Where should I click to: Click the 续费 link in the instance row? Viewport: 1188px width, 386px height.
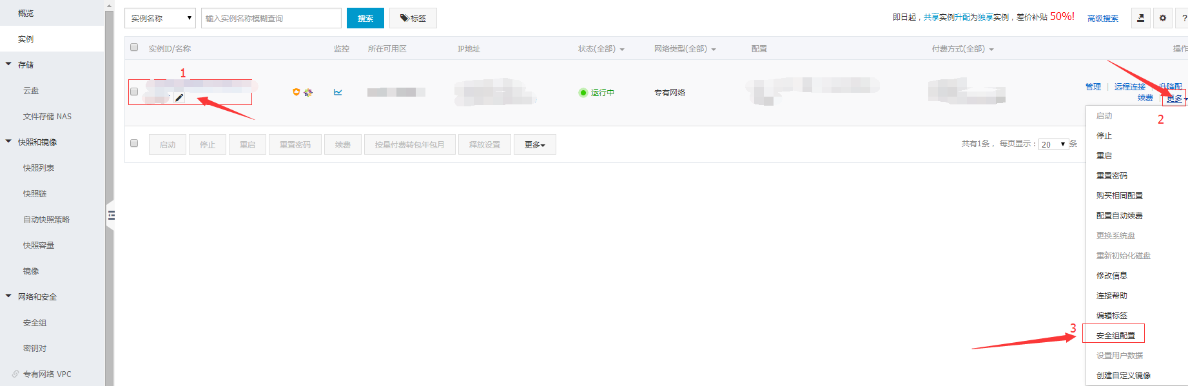point(1145,98)
